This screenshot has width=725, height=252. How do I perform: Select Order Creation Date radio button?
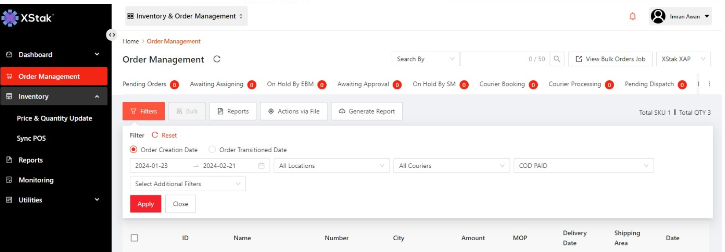[x=134, y=150]
